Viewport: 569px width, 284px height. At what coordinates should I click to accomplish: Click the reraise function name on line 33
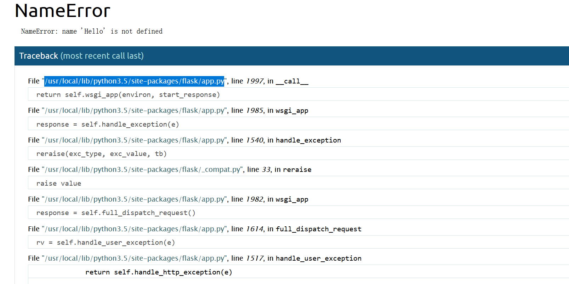click(297, 170)
